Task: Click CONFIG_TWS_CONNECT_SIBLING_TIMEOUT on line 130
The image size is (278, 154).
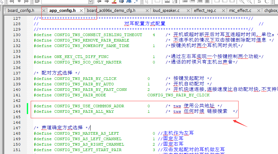Action: point(98,35)
